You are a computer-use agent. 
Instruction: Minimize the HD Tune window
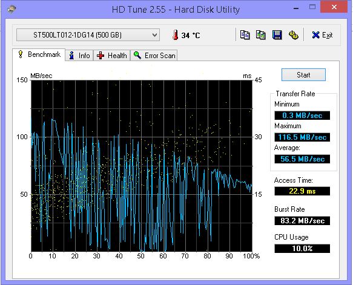tap(296, 8)
